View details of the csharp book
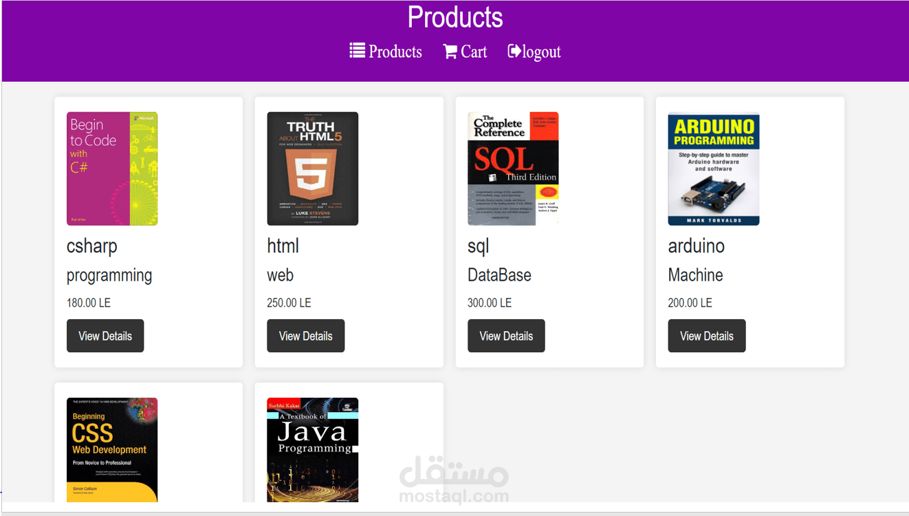Viewport: 909px width, 516px height. 105,336
